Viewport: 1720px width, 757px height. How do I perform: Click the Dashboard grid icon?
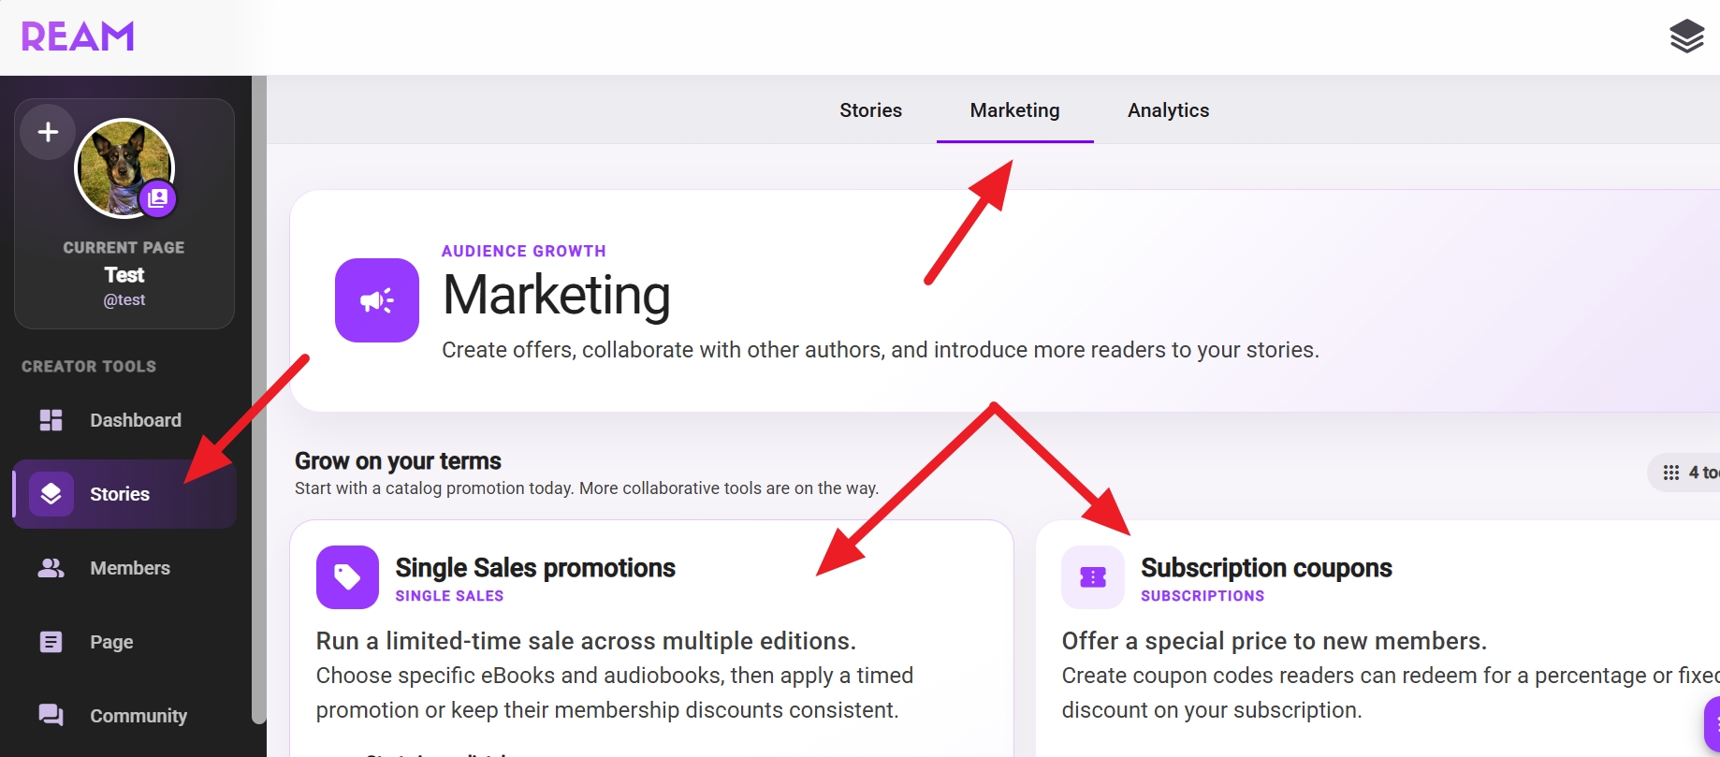point(51,420)
